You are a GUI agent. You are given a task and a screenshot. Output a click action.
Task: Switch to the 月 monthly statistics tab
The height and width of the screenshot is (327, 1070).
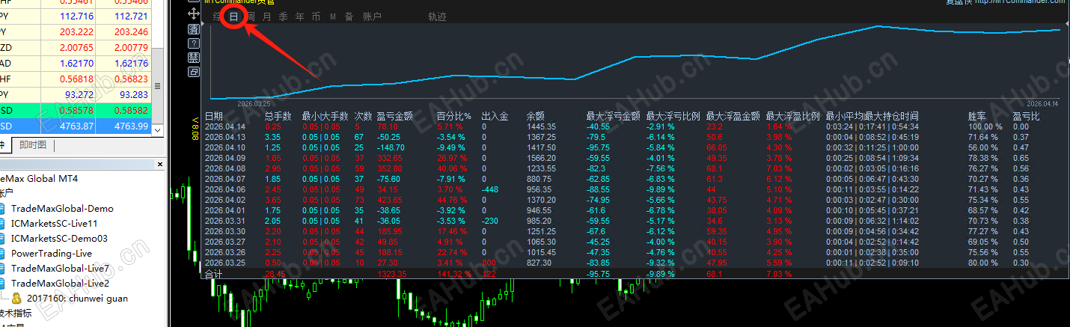click(267, 16)
